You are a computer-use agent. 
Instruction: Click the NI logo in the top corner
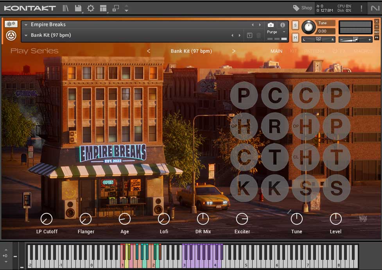point(375,8)
